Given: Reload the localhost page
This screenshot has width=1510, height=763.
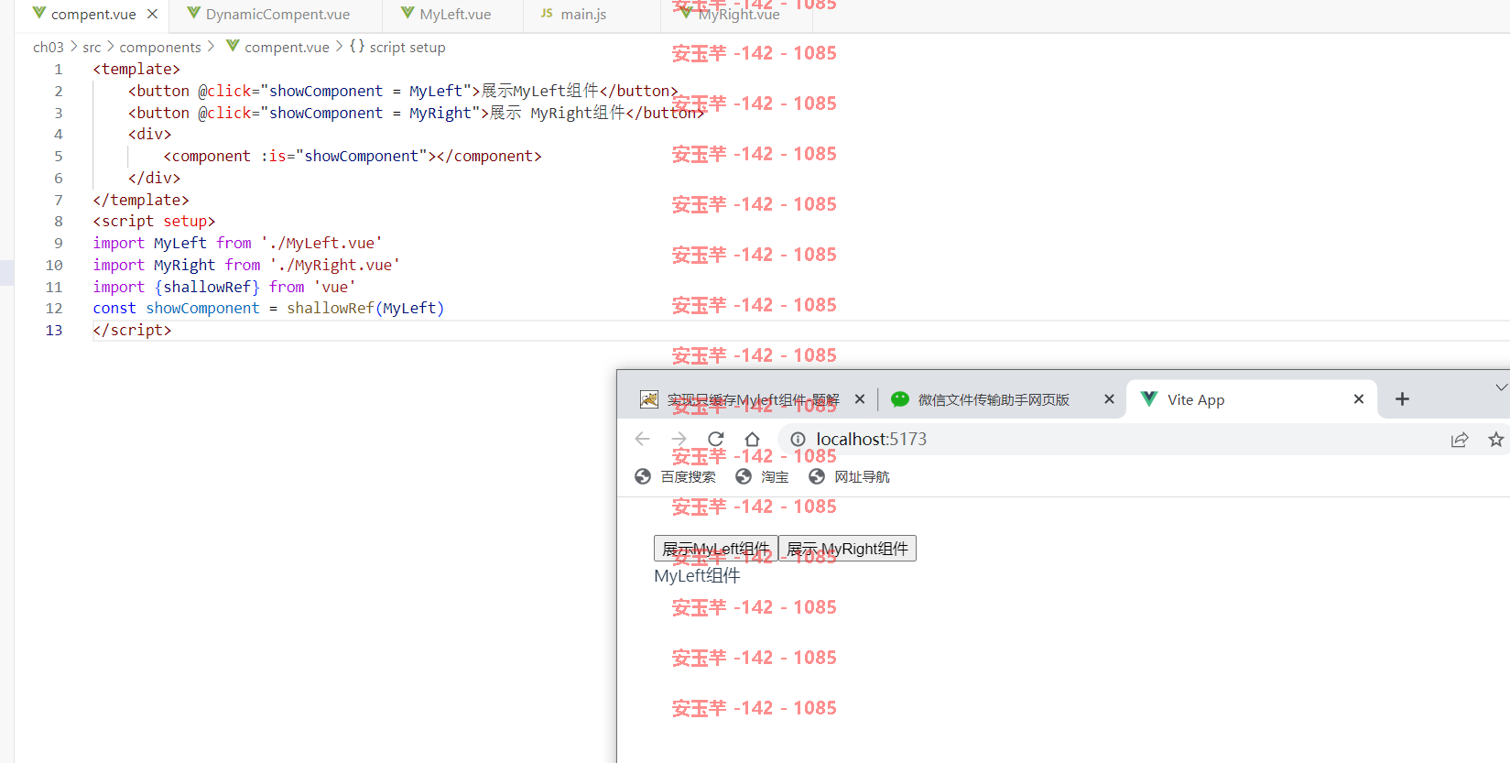Looking at the screenshot, I should click(716, 440).
